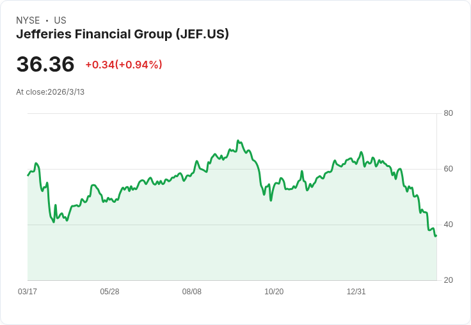
Task: Click the NYSE exchange label
Action: [28, 20]
